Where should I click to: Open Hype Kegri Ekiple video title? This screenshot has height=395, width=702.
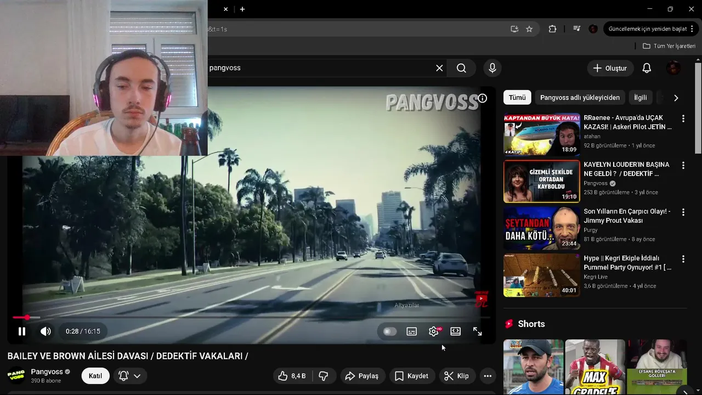coord(627,262)
